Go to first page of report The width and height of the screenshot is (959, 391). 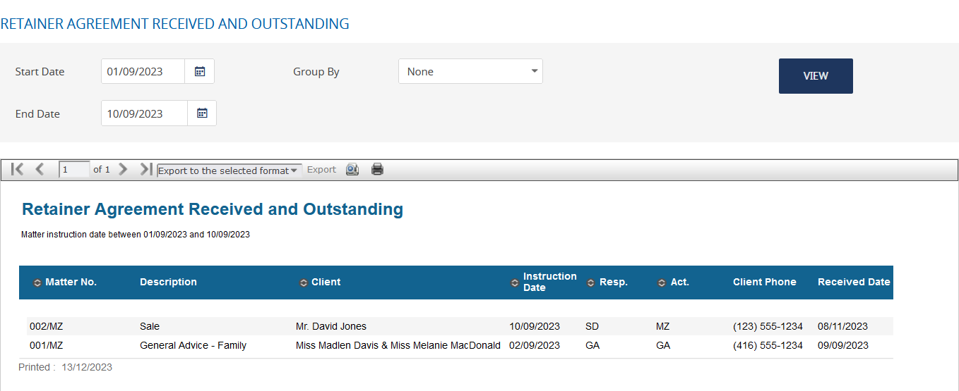click(18, 169)
